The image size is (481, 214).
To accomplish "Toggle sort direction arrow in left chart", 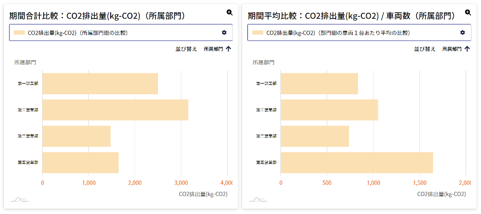I will point(228,49).
